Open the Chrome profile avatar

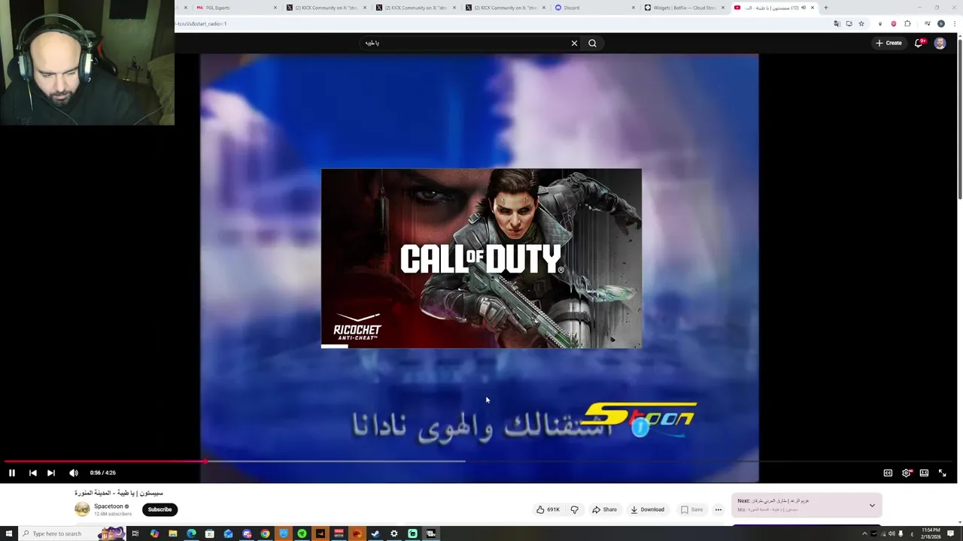point(941,23)
